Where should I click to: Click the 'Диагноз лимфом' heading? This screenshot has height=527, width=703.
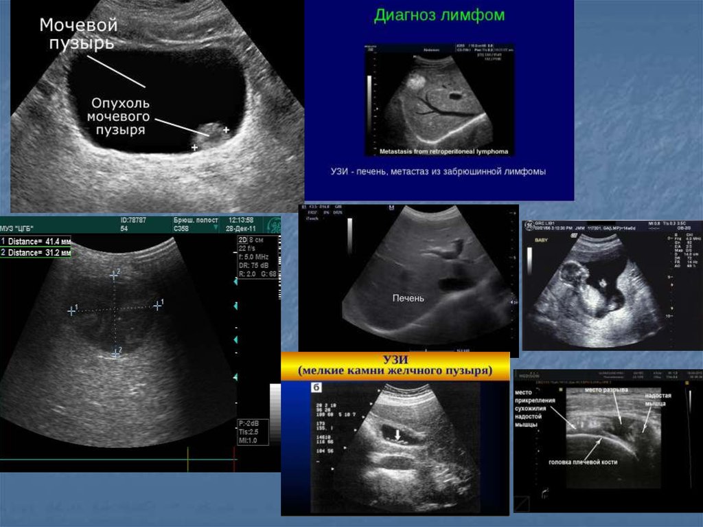pos(439,15)
